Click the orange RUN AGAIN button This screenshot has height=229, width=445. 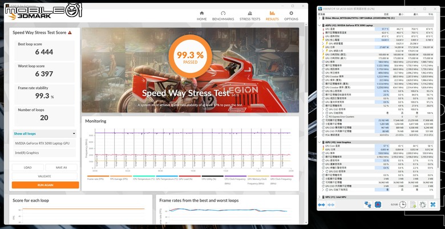point(45,185)
